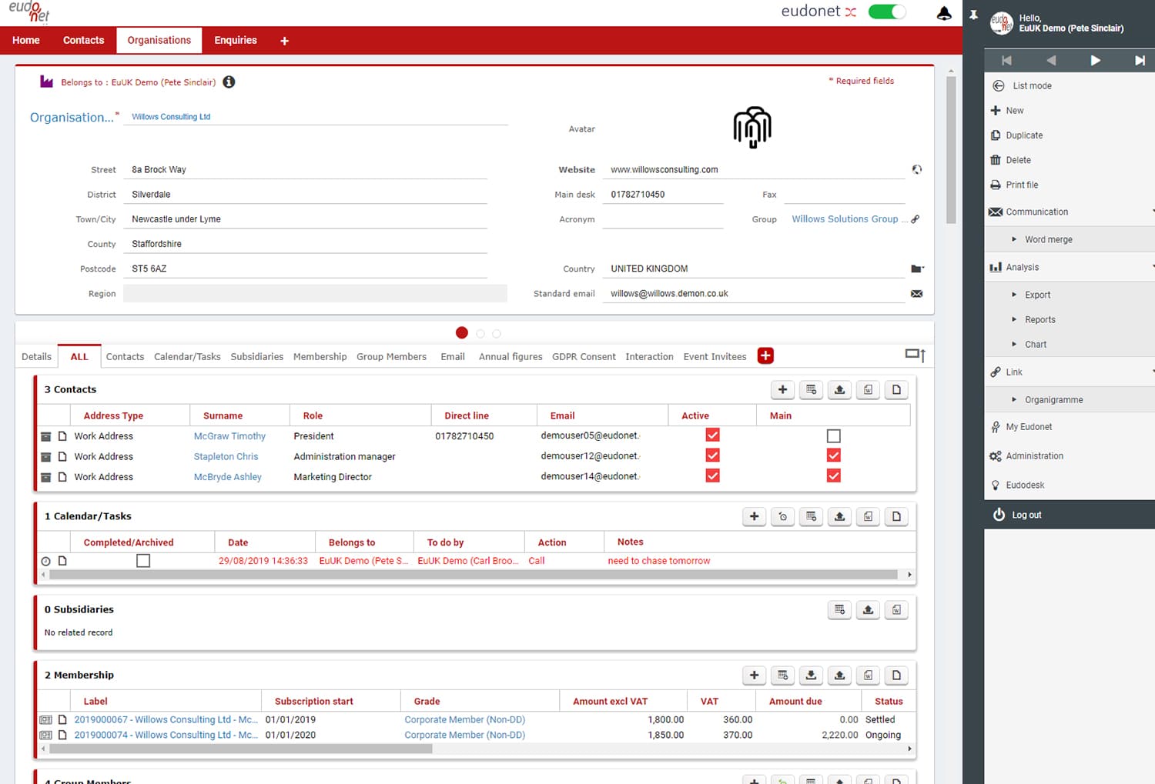Jump to last record navigation icon
Image resolution: width=1155 pixels, height=784 pixels.
tap(1140, 60)
